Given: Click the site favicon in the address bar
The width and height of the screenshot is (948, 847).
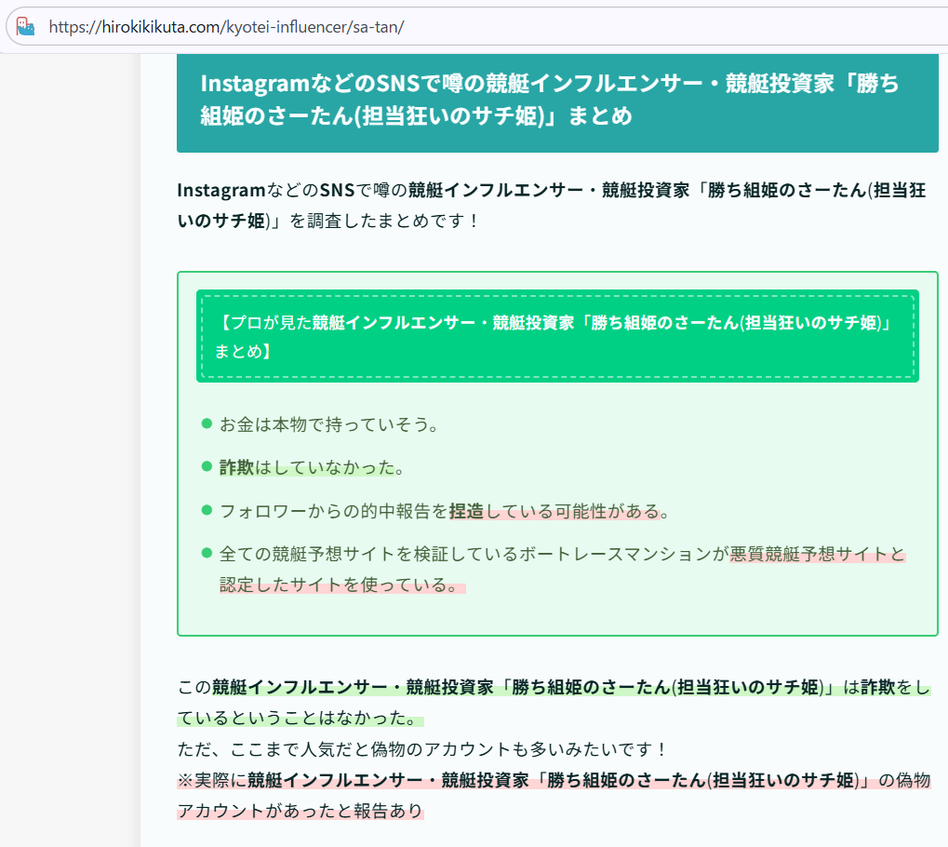Looking at the screenshot, I should pyautogui.click(x=26, y=27).
